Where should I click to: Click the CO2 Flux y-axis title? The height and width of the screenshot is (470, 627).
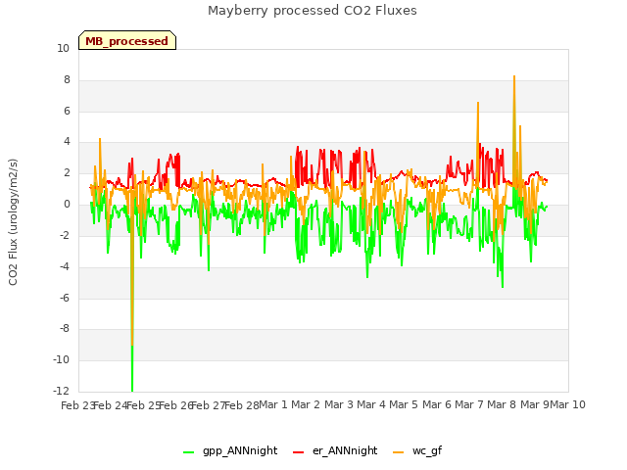click(13, 222)
